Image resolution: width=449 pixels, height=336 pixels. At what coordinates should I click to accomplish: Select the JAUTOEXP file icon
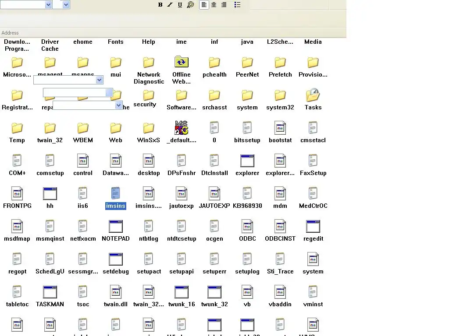click(214, 193)
